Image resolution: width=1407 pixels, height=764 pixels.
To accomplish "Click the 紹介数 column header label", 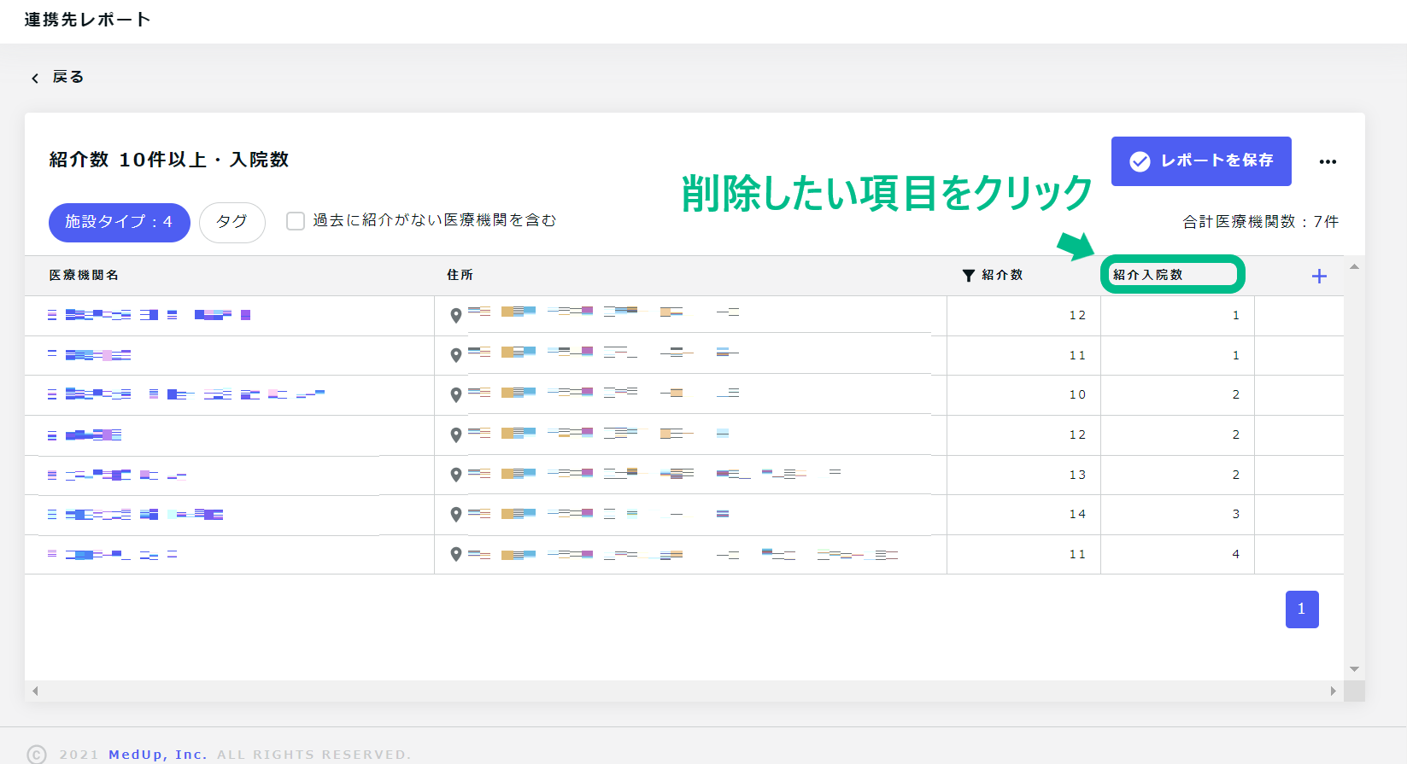I will 1002,275.
